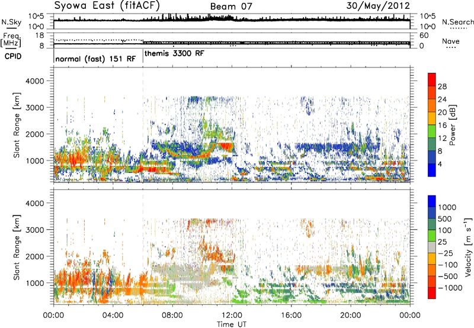Click the '18' tick on the frequency axis
The height and width of the screenshot is (328, 474).
point(40,36)
